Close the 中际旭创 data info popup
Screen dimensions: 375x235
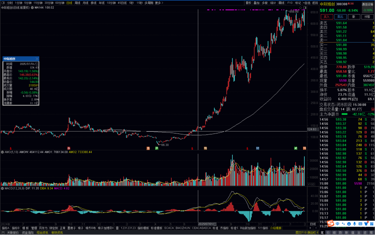(37, 59)
